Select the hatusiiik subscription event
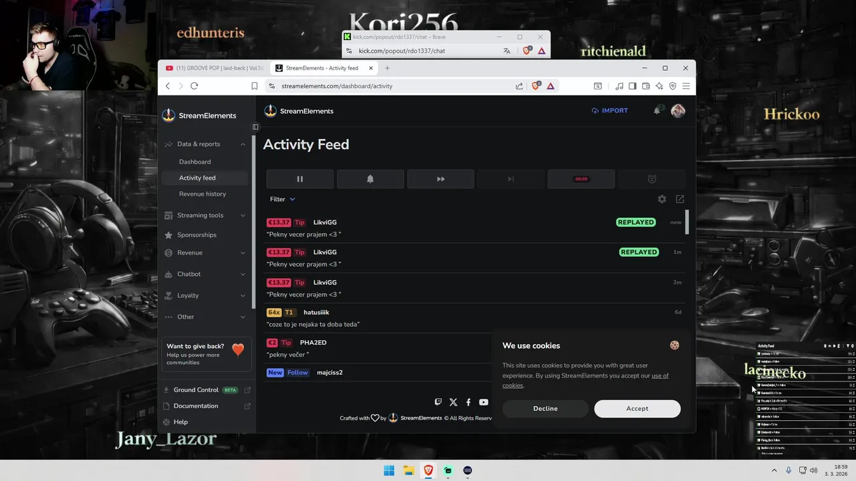 tap(474, 318)
